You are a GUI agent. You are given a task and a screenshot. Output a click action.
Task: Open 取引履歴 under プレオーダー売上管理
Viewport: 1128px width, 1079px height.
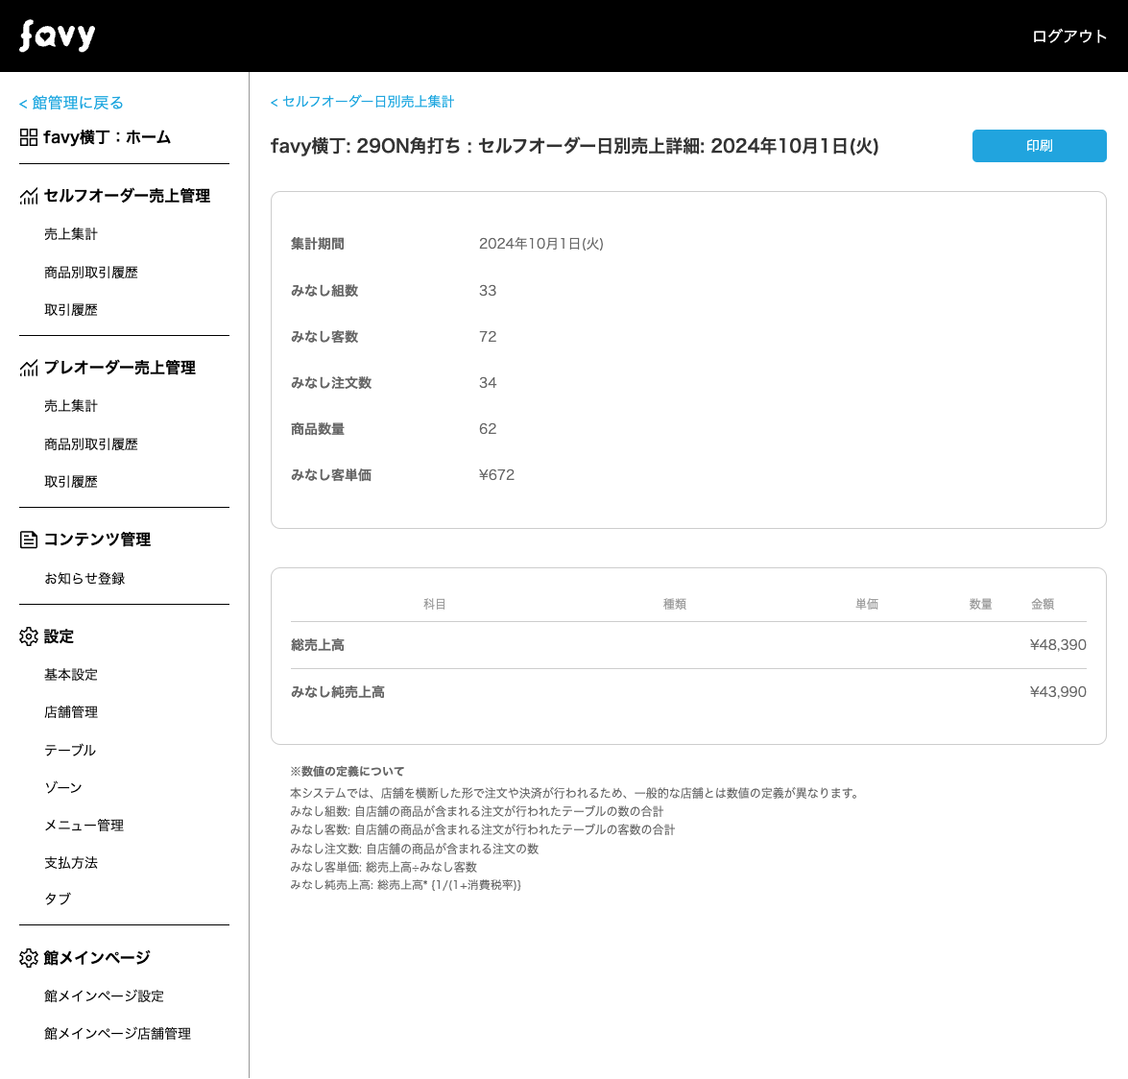click(70, 482)
